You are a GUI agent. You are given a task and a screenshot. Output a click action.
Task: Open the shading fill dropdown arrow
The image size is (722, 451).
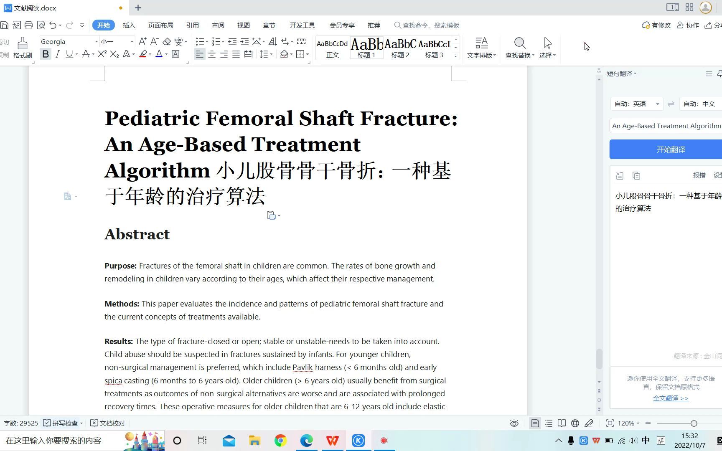[291, 54]
